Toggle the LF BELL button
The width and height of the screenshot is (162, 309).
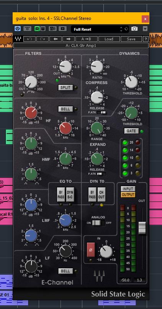click(x=65, y=271)
